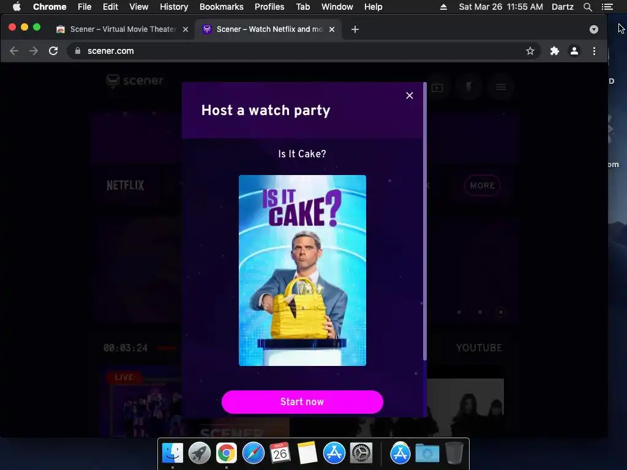627x470 pixels.
Task: Open Safari compass icon in Dock
Action: point(253,453)
